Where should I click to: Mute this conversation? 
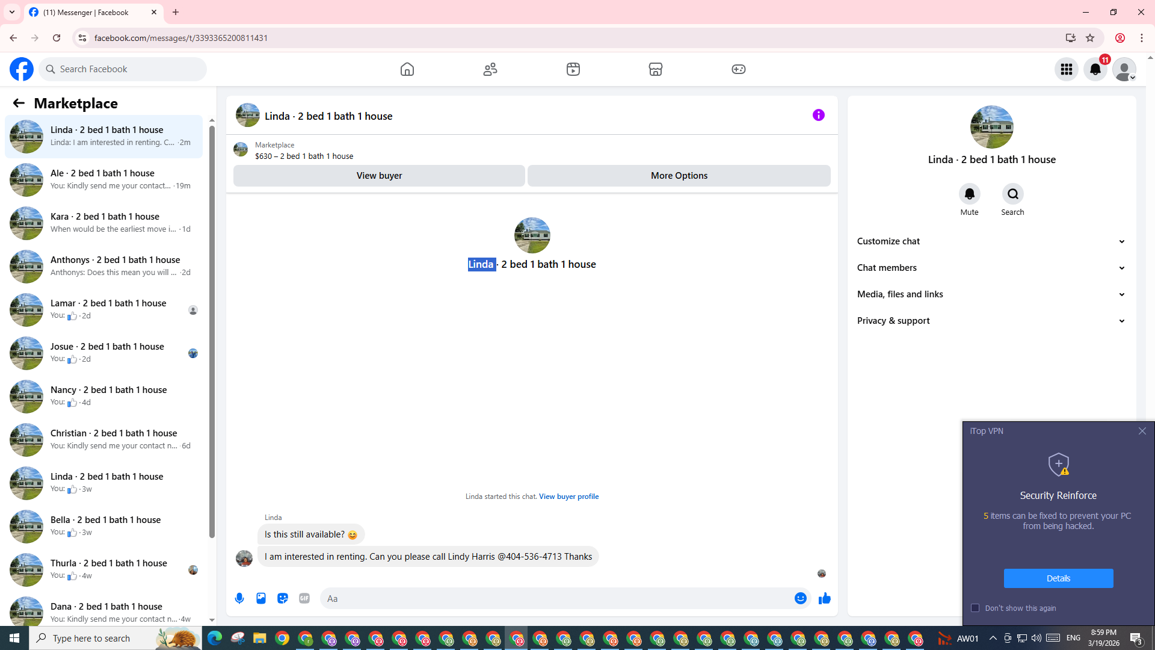[969, 194]
